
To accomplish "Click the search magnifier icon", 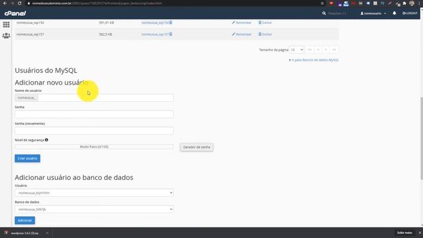I will 324,13.
